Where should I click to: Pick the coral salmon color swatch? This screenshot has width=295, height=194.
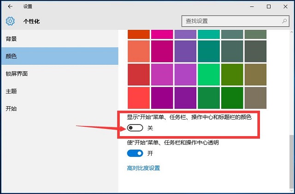click(138, 51)
